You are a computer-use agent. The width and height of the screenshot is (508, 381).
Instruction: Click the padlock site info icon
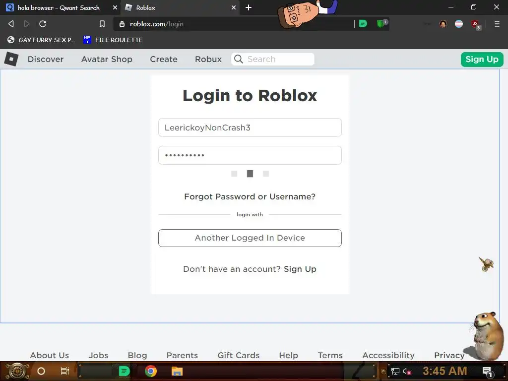[x=122, y=24]
